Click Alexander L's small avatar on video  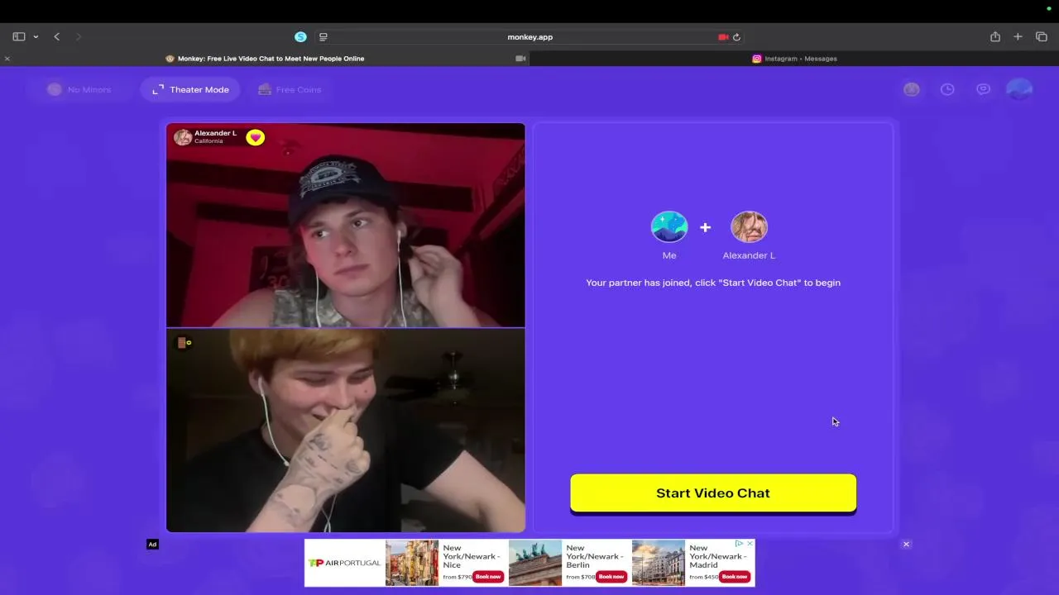tap(182, 136)
